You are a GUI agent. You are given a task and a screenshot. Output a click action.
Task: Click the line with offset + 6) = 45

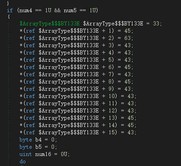[x=76, y=67]
